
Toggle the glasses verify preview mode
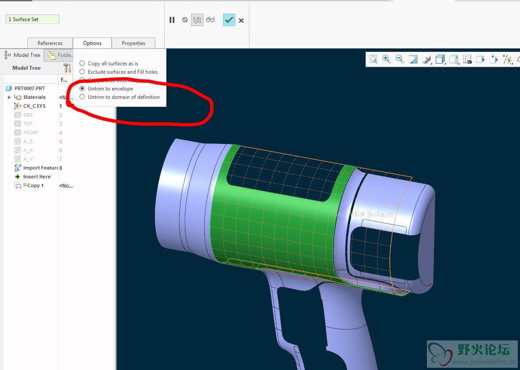point(211,20)
